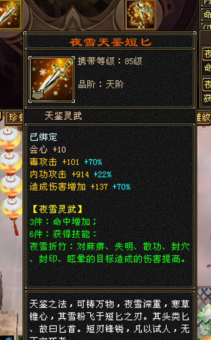The height and width of the screenshot is (340, 211).
Task: Click the lower 夜 button above 获
Action: (207, 85)
